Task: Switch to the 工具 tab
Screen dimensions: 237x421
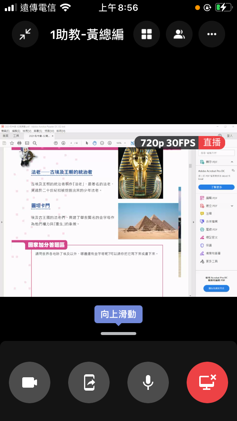Action: pyautogui.click(x=16, y=136)
